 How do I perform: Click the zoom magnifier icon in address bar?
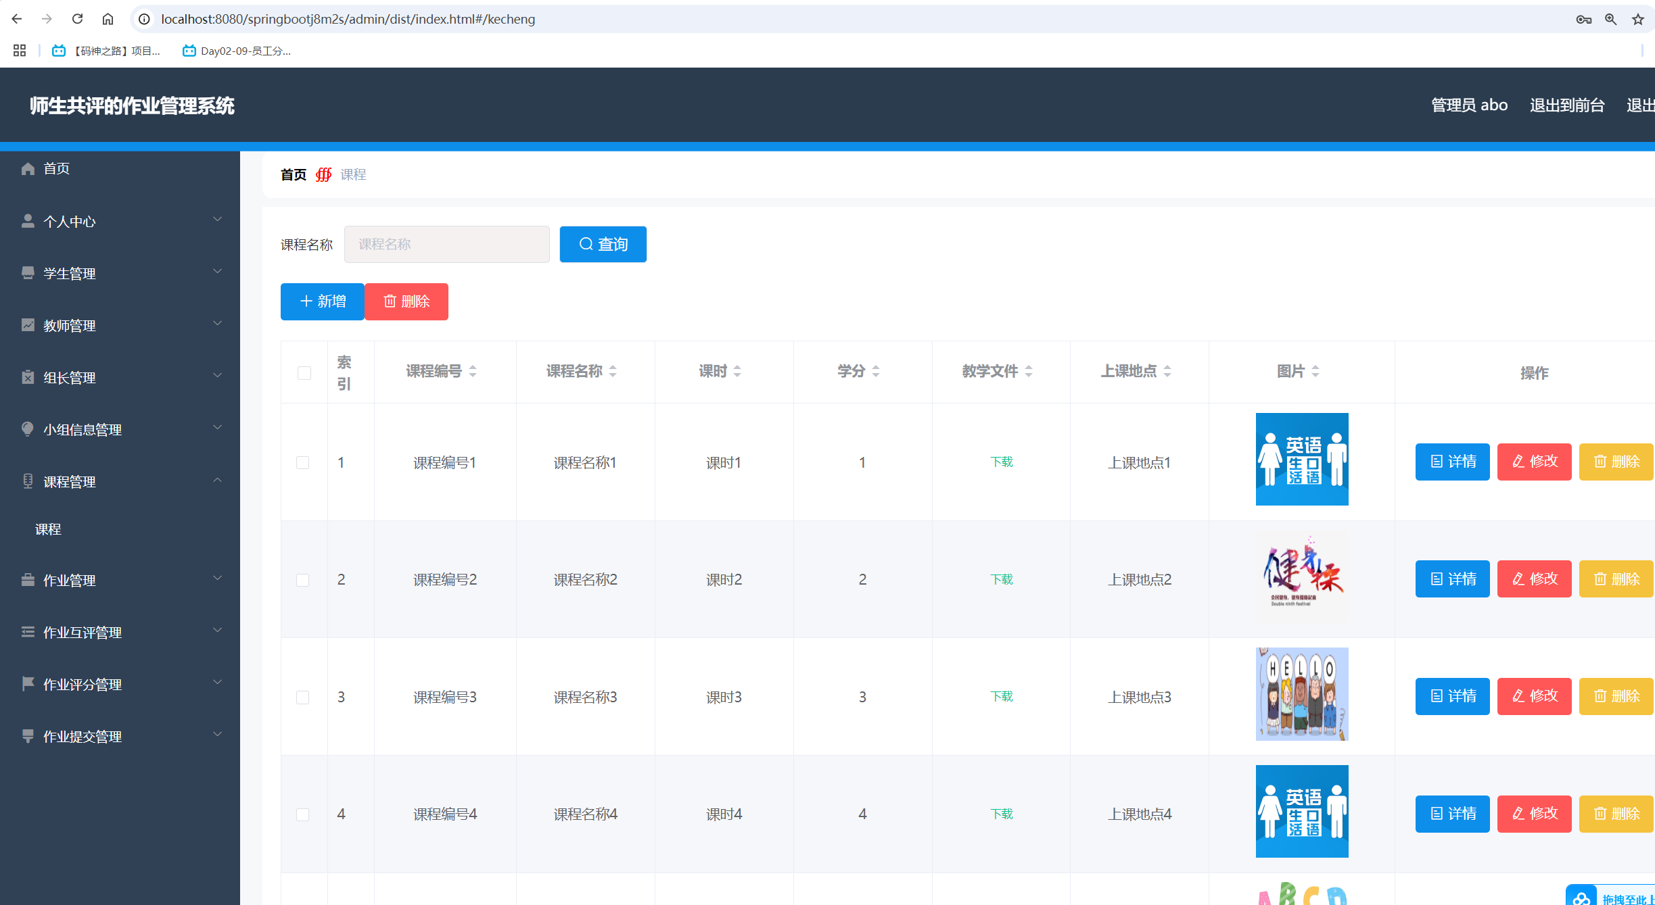pos(1610,19)
